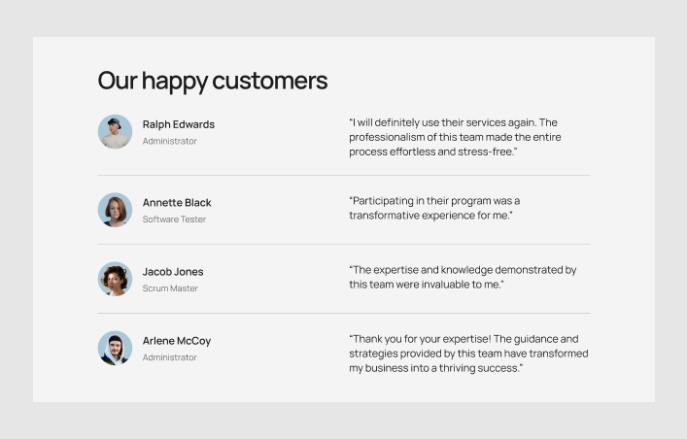Viewport: 687px width, 439px height.
Task: Click the 'Our happy customers' heading
Action: pos(212,81)
